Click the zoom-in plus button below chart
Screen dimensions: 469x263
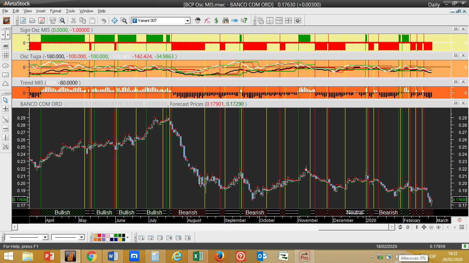438,227
